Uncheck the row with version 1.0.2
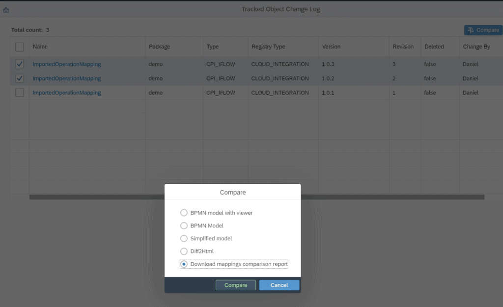Screen dimensions: 503x307 pos(19,78)
